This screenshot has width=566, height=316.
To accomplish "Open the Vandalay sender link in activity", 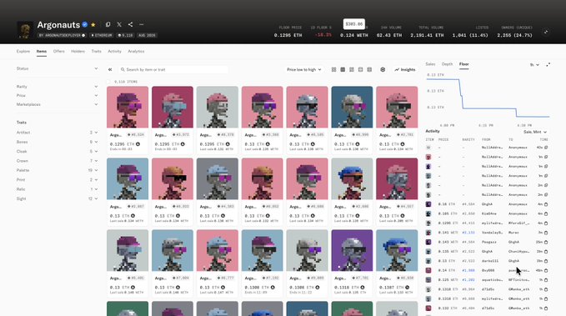I will tap(492, 233).
